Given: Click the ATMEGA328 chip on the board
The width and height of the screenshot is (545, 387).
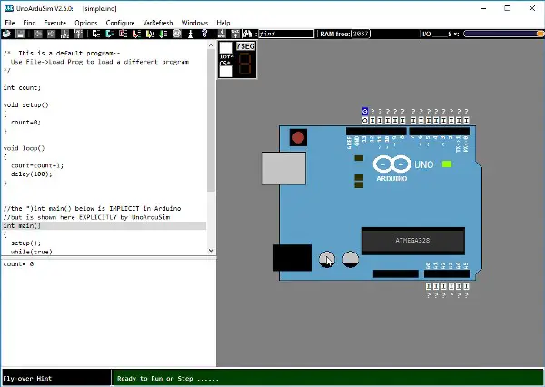Looking at the screenshot, I should tap(413, 241).
